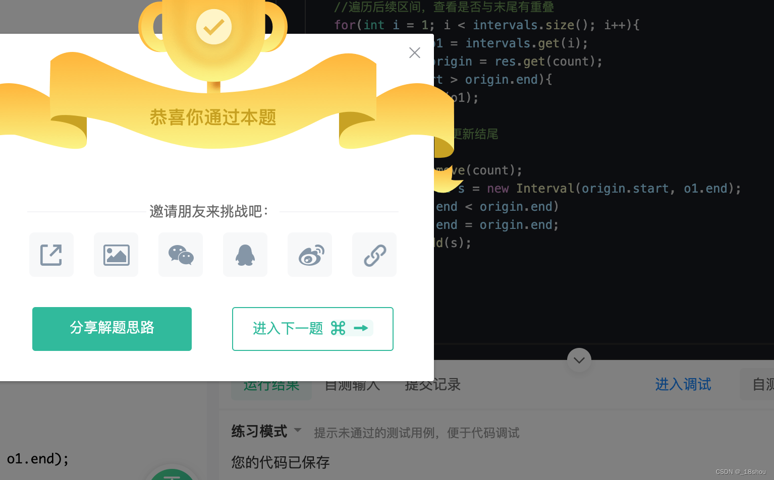Screen dimensions: 774x480
Task: Click the external share icon
Action: (x=51, y=255)
